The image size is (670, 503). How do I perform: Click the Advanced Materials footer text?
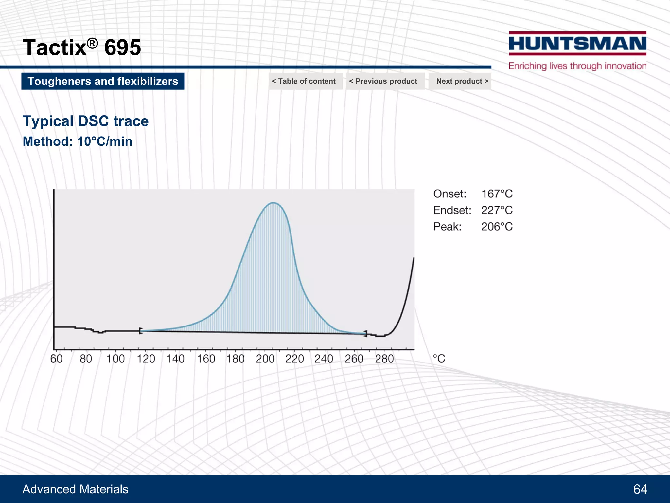pos(75,489)
